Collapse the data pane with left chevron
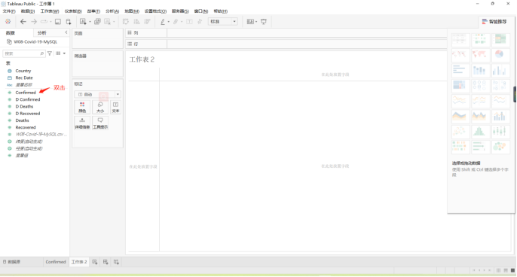The height and width of the screenshot is (277, 517). coord(66,32)
